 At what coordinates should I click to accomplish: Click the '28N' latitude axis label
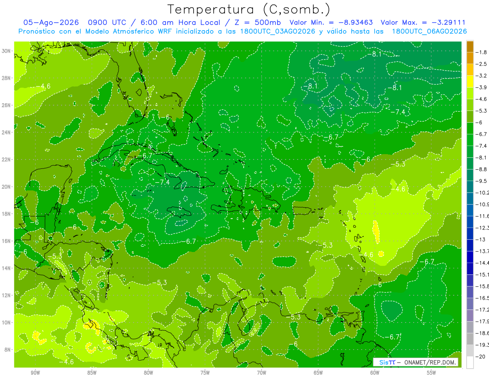tap(7, 78)
